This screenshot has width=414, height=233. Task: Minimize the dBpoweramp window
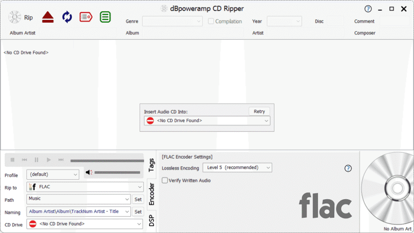[x=380, y=9]
